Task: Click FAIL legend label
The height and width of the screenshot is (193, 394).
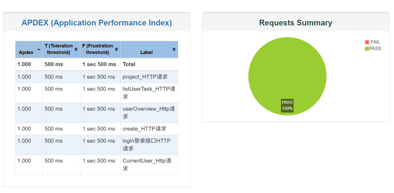Action: point(375,42)
